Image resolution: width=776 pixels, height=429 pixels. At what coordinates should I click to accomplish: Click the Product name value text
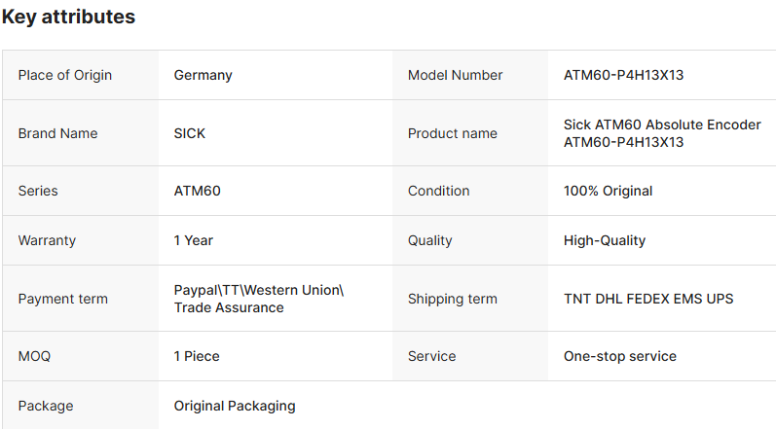pyautogui.click(x=662, y=133)
